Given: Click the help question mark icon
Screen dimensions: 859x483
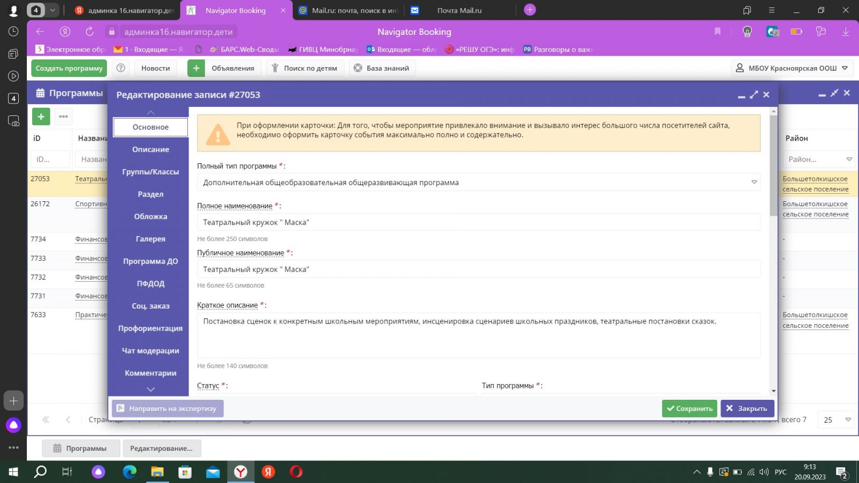Looking at the screenshot, I should [121, 68].
